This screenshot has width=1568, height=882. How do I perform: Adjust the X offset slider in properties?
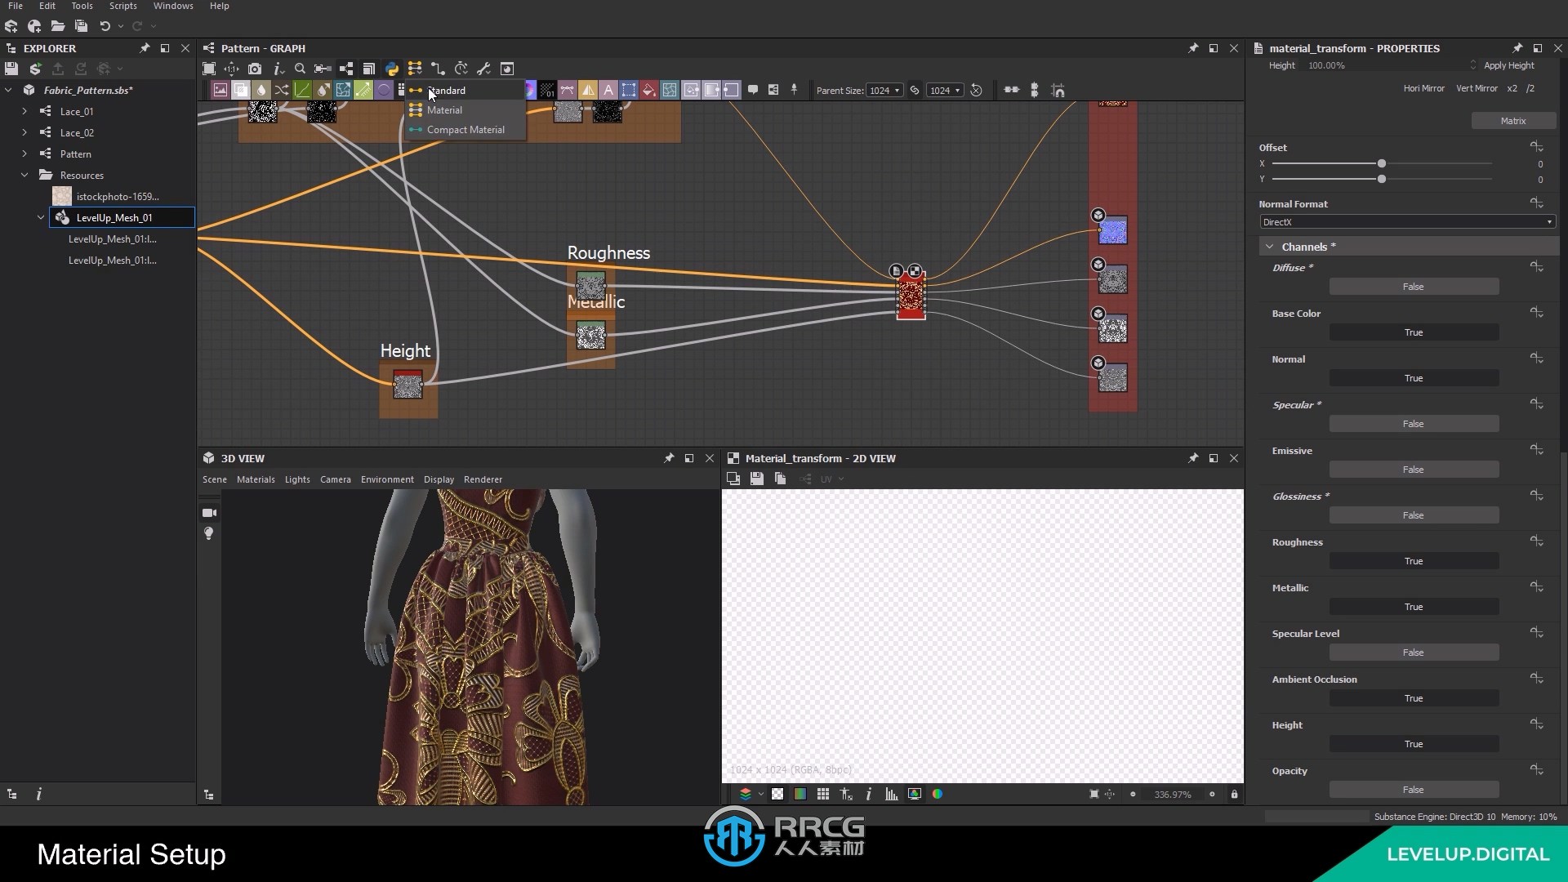tap(1382, 163)
